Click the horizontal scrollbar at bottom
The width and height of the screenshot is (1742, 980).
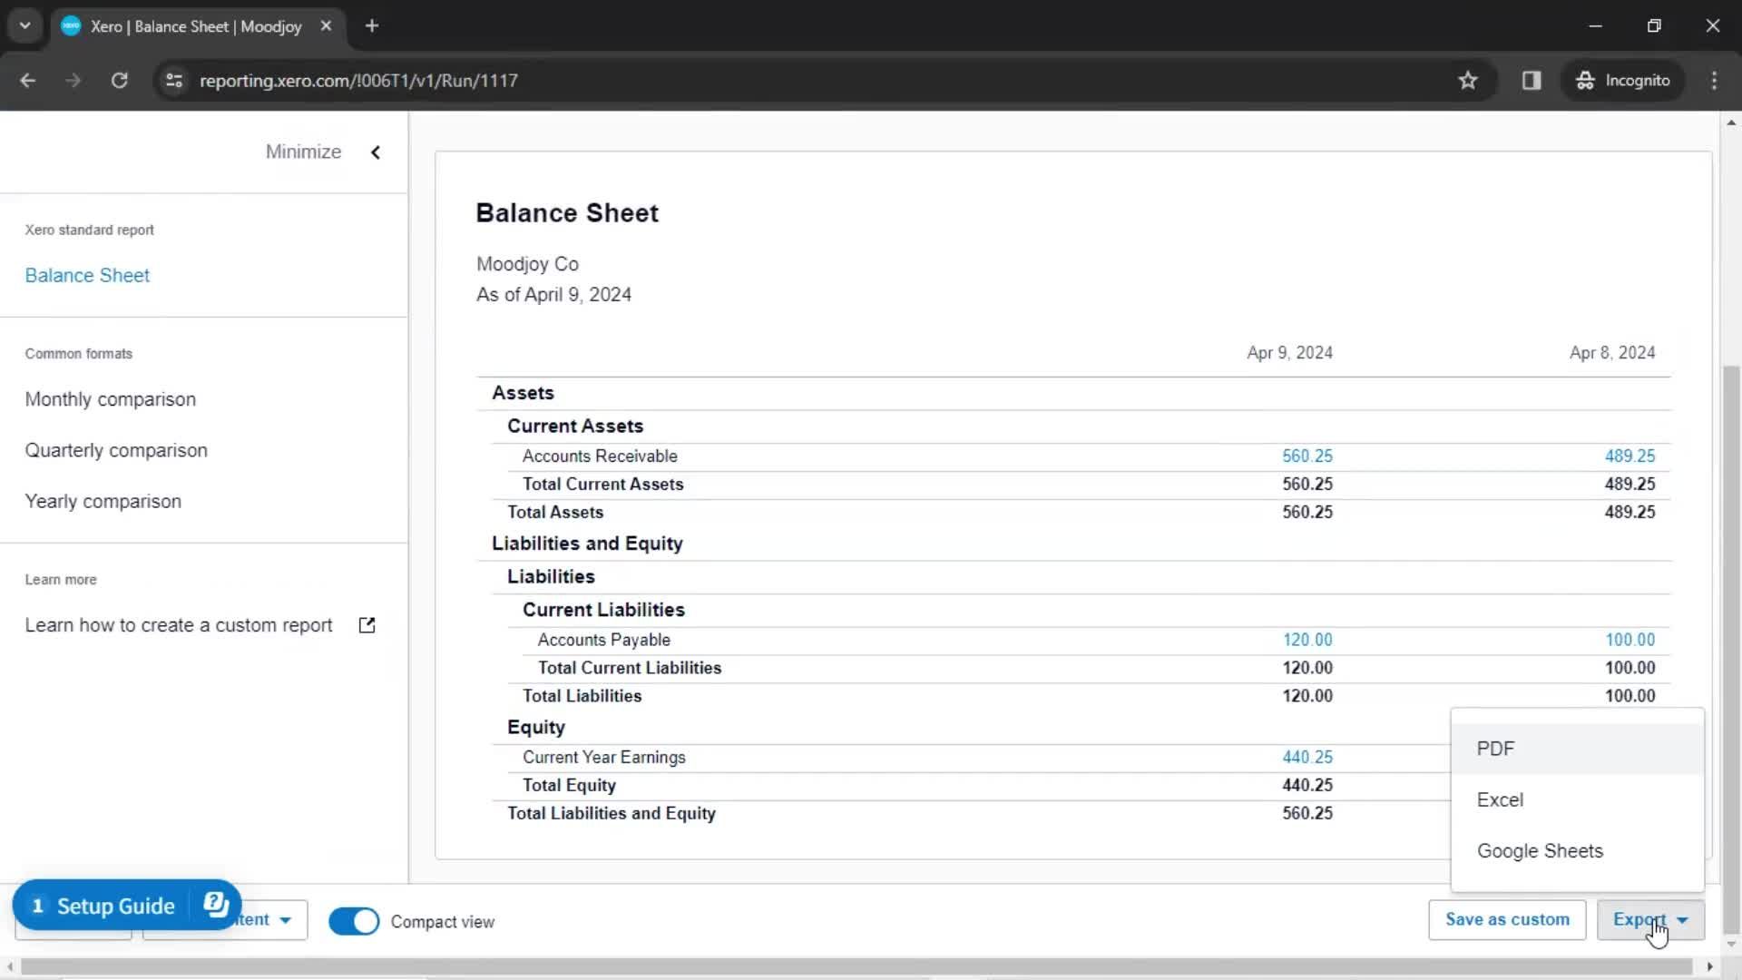point(857,966)
